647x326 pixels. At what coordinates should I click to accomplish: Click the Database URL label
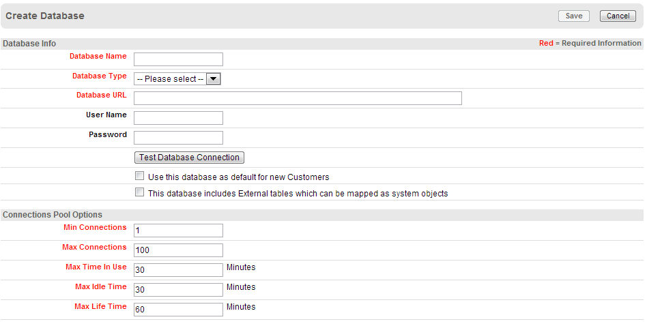coord(101,95)
